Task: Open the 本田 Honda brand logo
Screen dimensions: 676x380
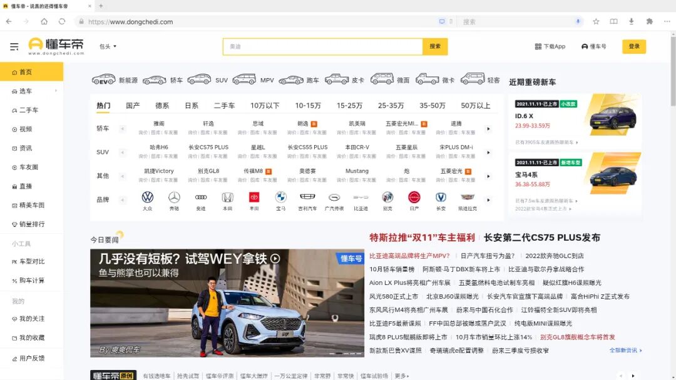Action: coord(228,197)
